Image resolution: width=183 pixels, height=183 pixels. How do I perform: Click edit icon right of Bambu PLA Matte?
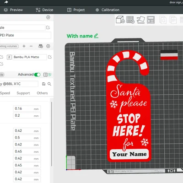point(50,57)
